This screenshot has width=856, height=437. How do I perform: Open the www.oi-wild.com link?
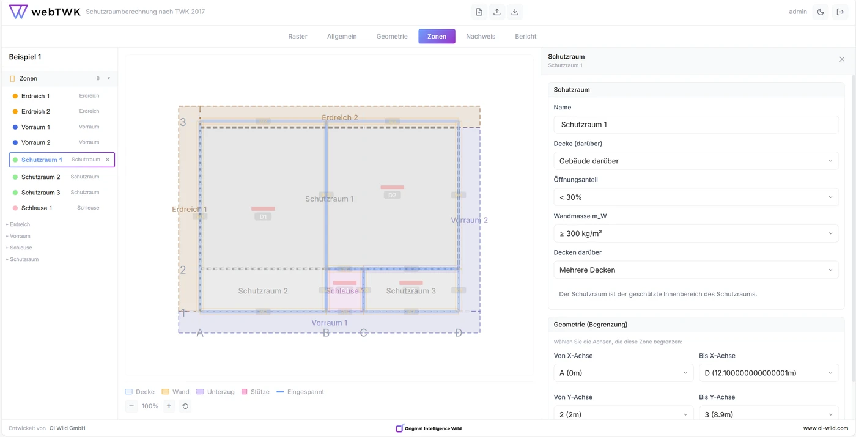click(825, 428)
